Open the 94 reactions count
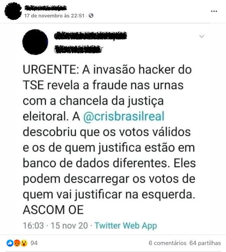This screenshot has width=226, height=252. (34, 243)
